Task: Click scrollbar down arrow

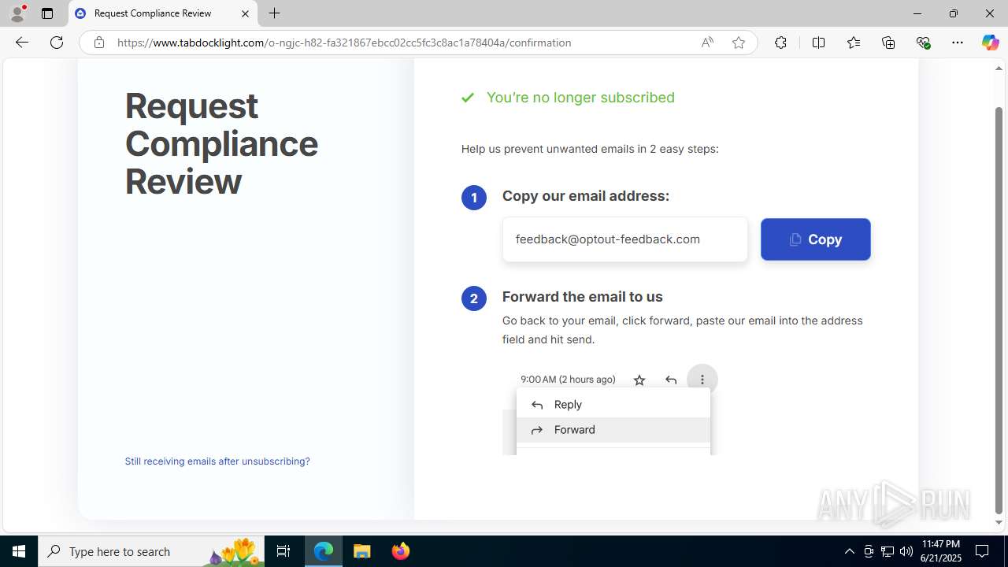Action: [999, 523]
